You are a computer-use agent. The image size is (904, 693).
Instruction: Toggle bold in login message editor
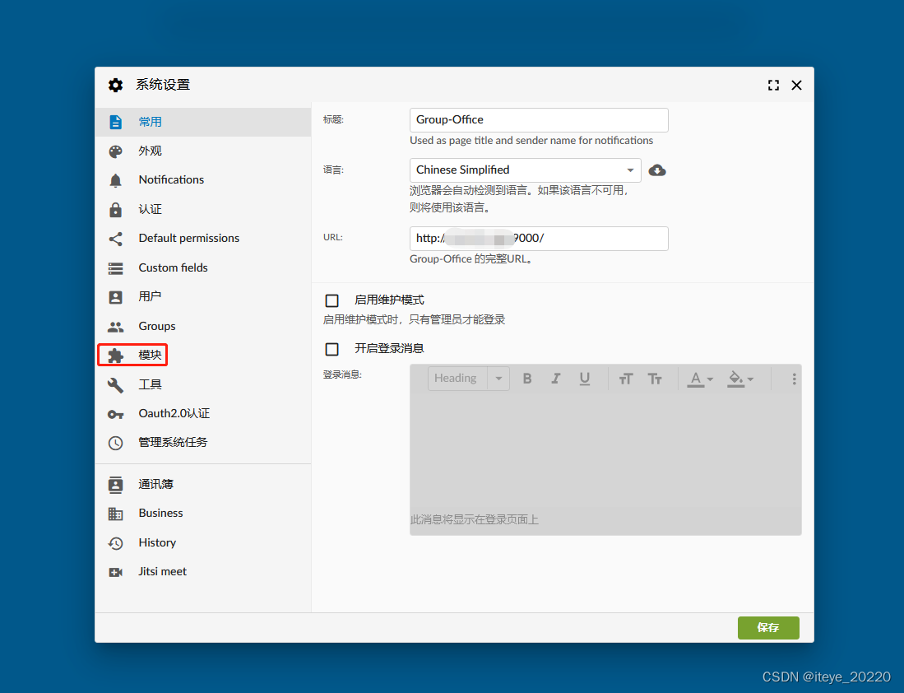pos(527,379)
